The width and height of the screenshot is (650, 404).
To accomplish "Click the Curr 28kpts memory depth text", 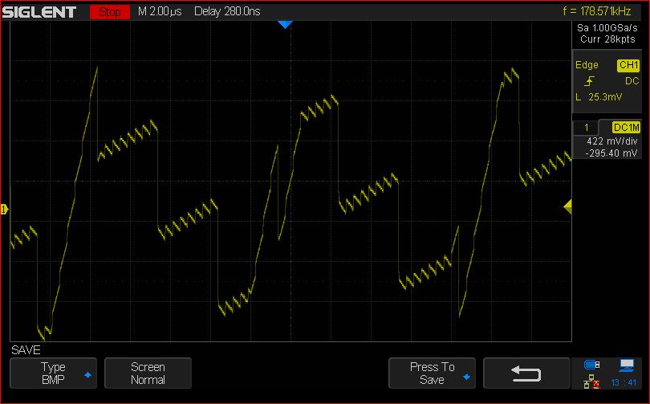I will tap(607, 39).
